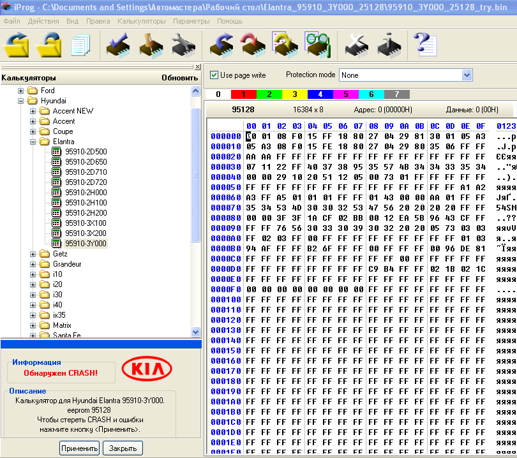Open the Калькуляторы menu
517x458 pixels.
pos(142,22)
